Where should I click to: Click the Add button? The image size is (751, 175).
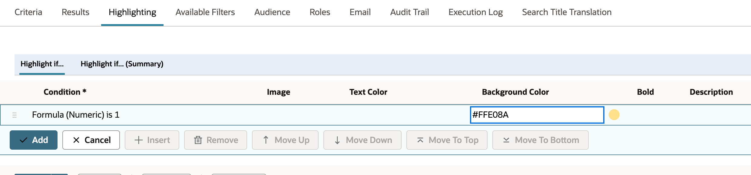point(34,140)
